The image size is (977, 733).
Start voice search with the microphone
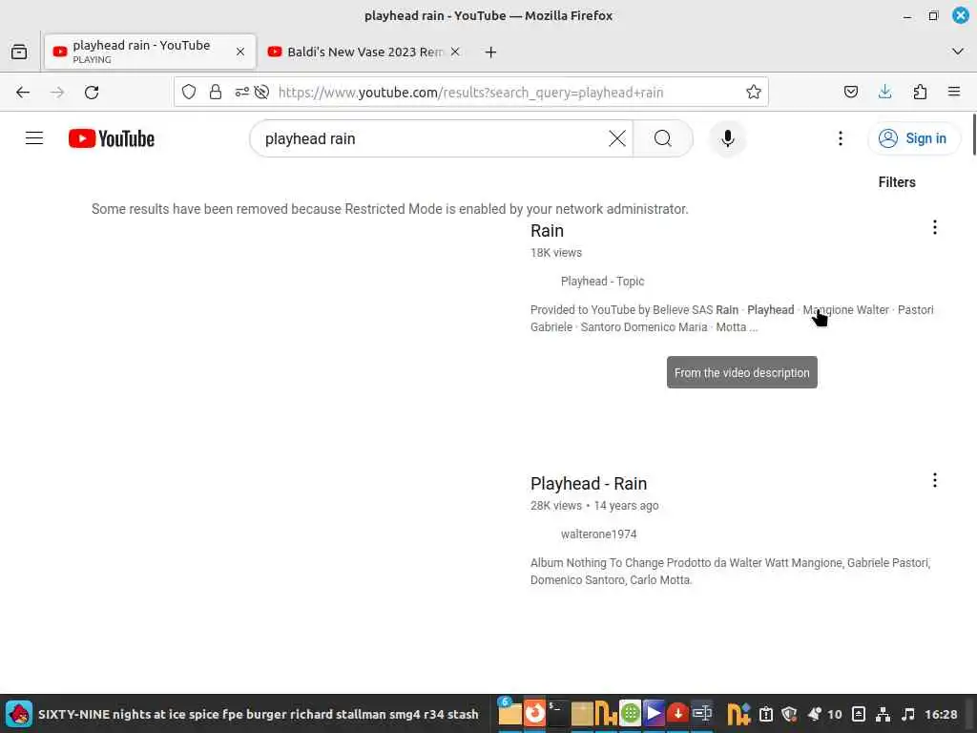point(727,138)
